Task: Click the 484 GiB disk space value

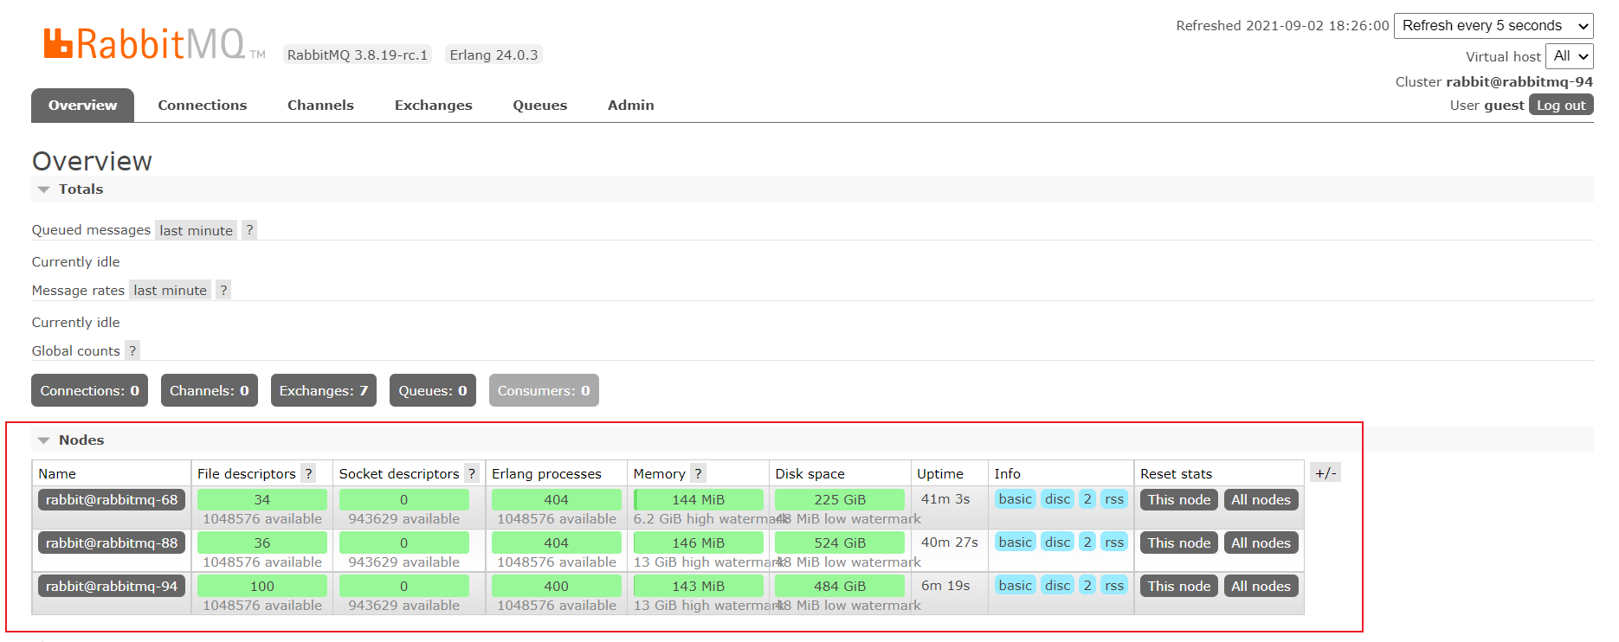Action: click(840, 586)
